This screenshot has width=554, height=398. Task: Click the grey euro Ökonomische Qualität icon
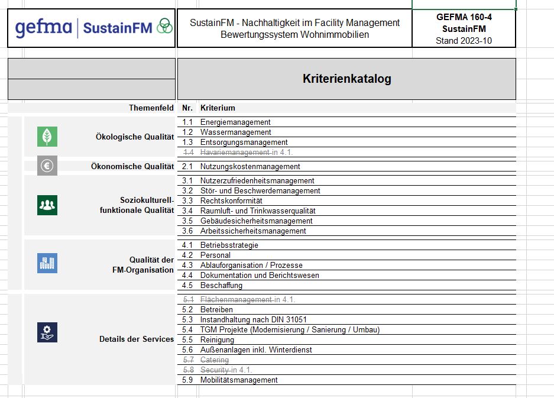[x=47, y=166]
